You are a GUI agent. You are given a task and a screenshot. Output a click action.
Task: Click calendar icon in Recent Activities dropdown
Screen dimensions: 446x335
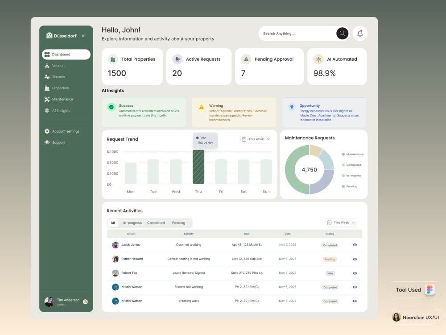[x=329, y=222]
